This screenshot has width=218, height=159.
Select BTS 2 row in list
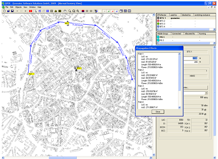click(186, 21)
